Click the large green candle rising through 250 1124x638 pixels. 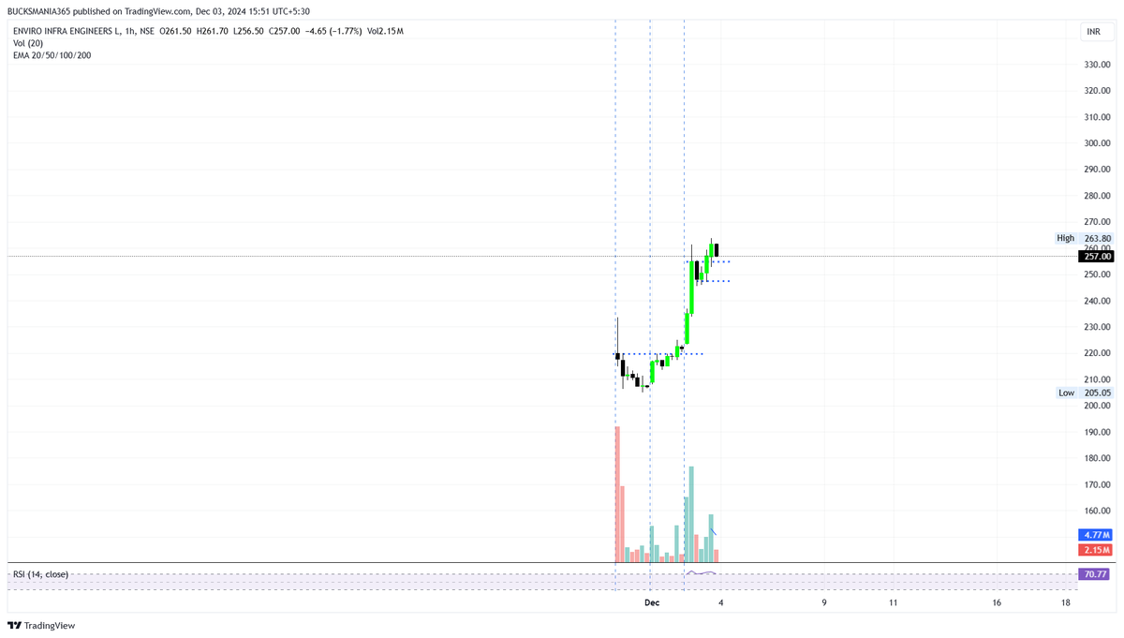691,288
